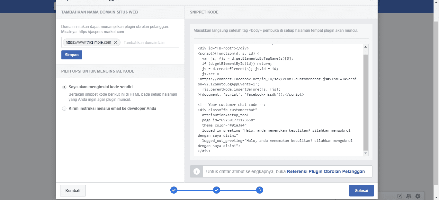Image resolution: width=439 pixels, height=200 pixels.
Task: Jump to second completed step checkmark
Action: click(x=217, y=190)
